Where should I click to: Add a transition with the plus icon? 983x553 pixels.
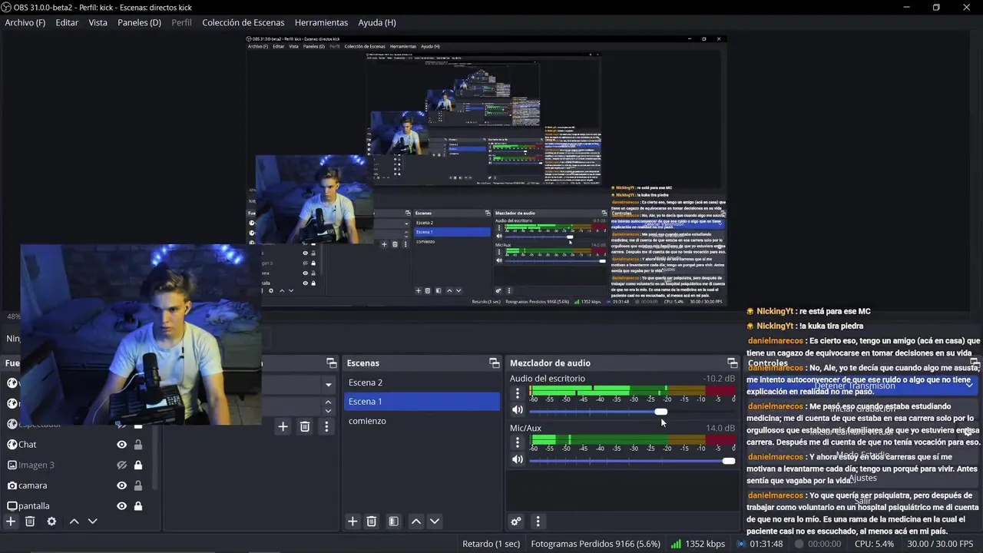[283, 426]
